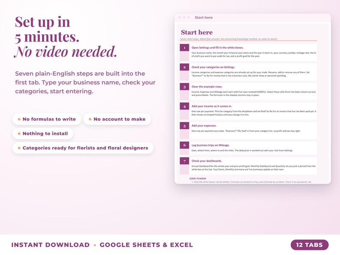Click 'Clear the example rows' title
340x255 pixels.
tap(207, 87)
